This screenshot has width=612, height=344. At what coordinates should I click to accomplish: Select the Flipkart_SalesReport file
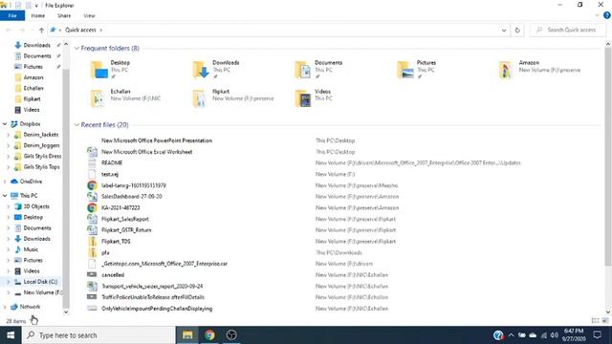tap(125, 219)
